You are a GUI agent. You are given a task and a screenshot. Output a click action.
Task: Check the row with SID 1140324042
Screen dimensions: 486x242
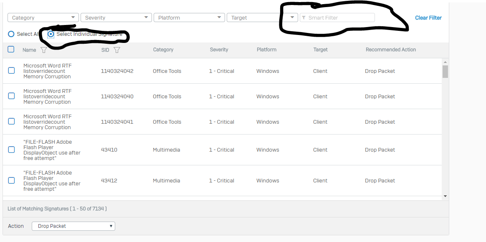pos(11,70)
